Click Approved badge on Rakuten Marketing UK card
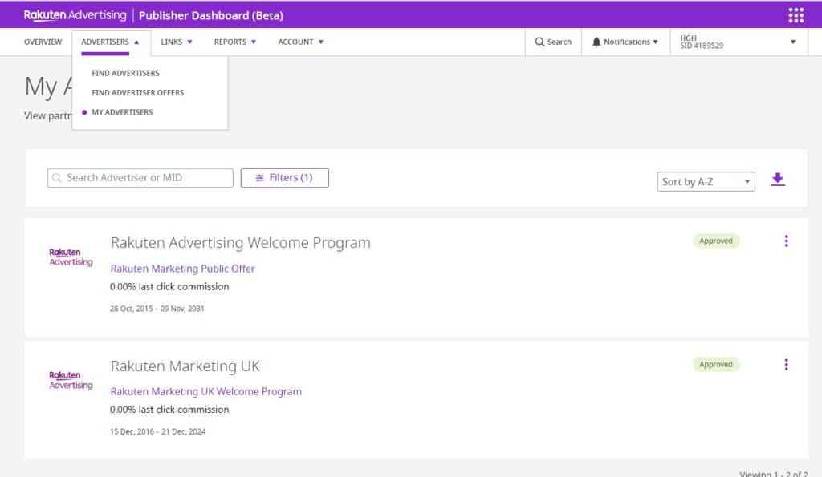This screenshot has height=477, width=822. click(x=716, y=365)
